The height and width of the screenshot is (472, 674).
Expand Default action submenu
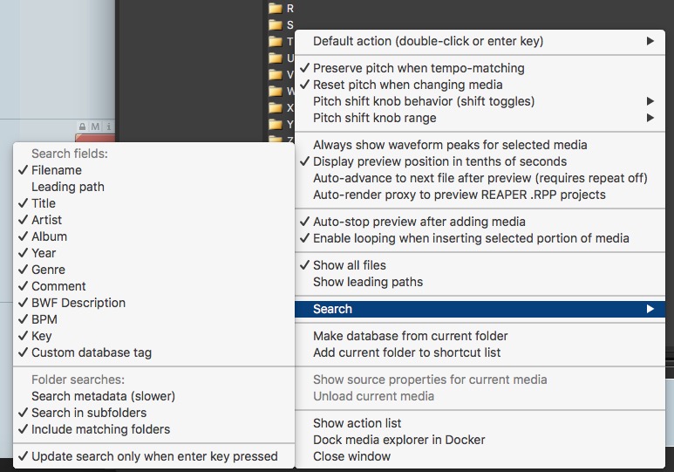coord(427,41)
